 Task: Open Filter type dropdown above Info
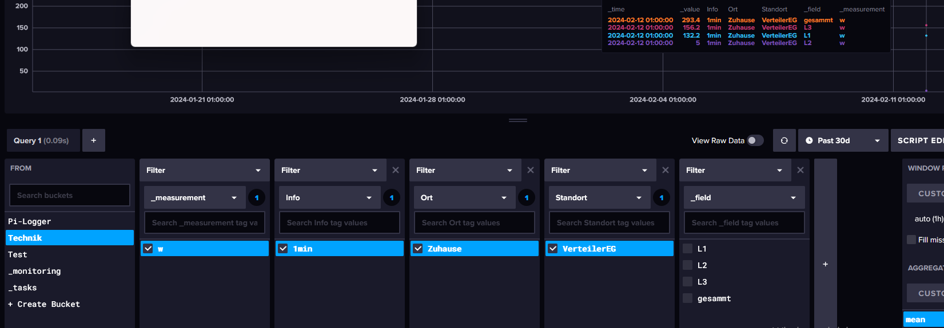tap(329, 170)
